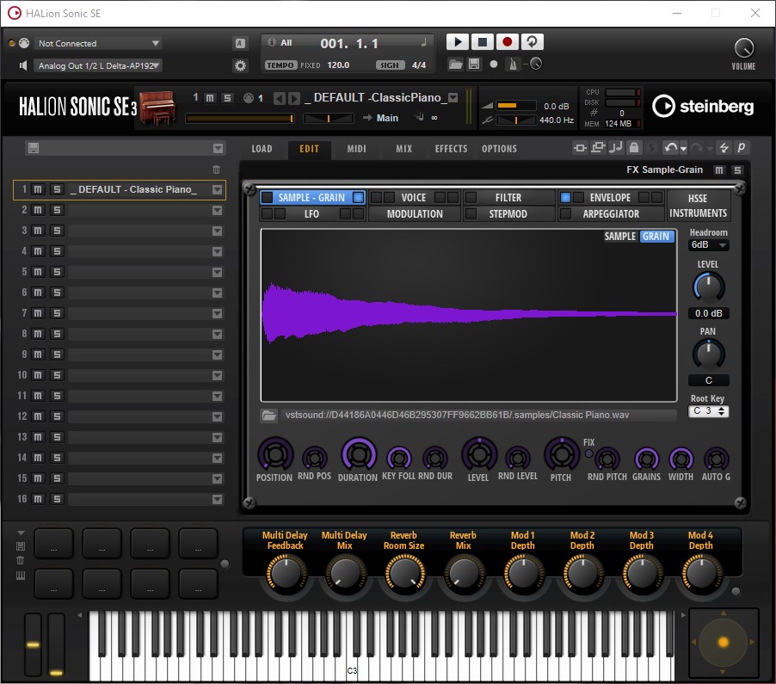
Task: Mute slot 1 Classic Piano
Action: click(x=38, y=189)
